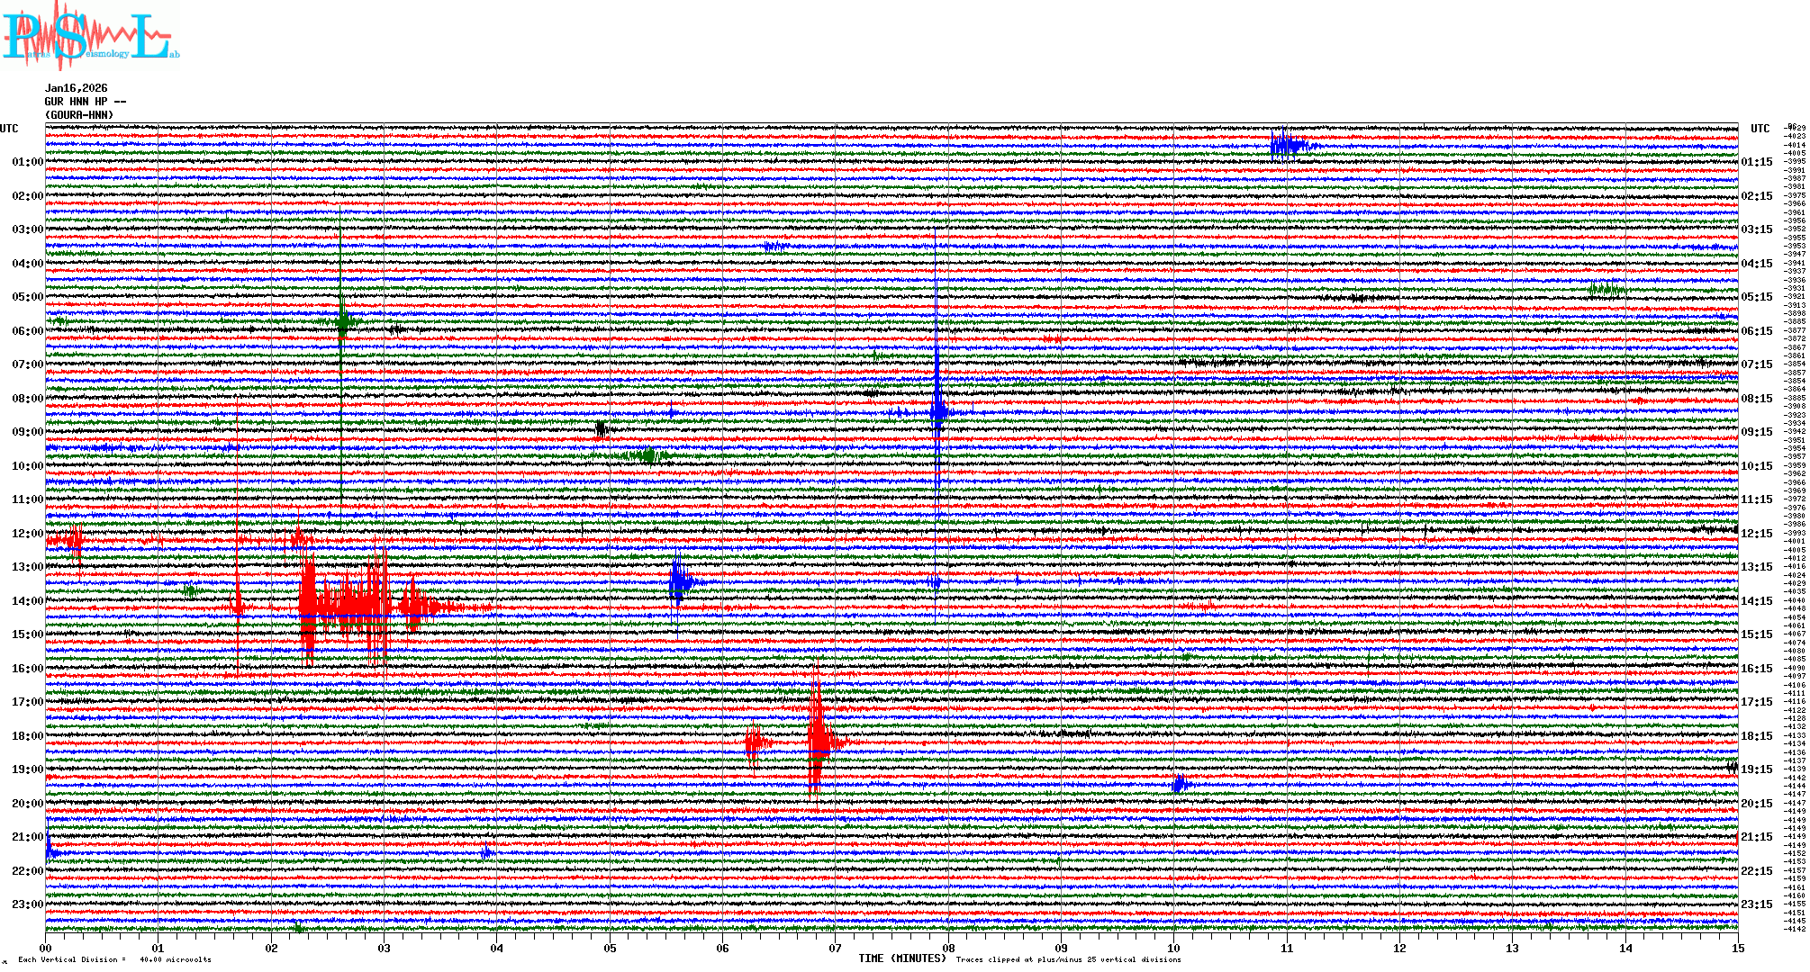The height and width of the screenshot is (972, 1810).
Task: Click the (GOURA-HNN) station name label
Action: pos(79,115)
